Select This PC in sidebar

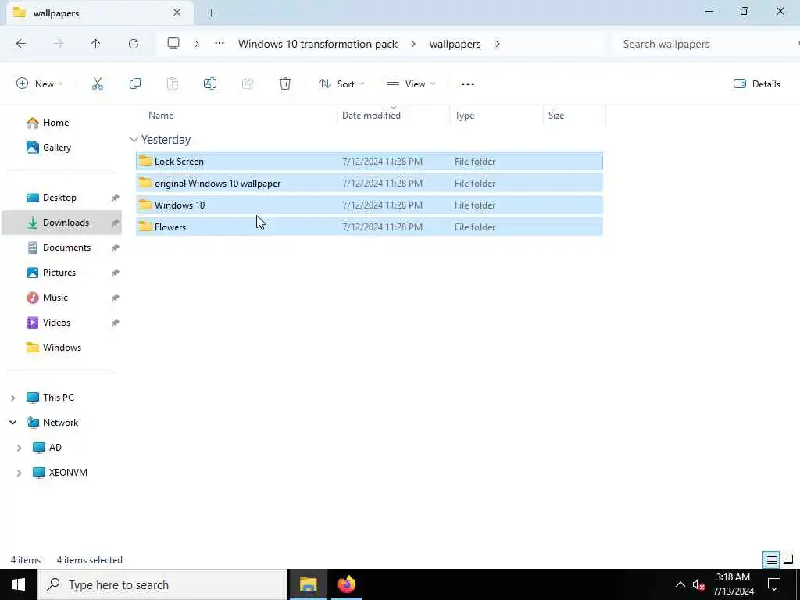click(58, 398)
